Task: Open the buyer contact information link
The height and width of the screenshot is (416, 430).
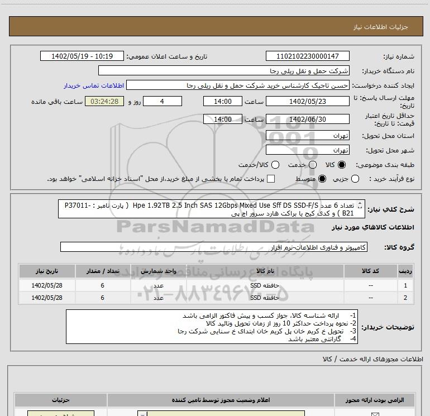Action: [94, 85]
